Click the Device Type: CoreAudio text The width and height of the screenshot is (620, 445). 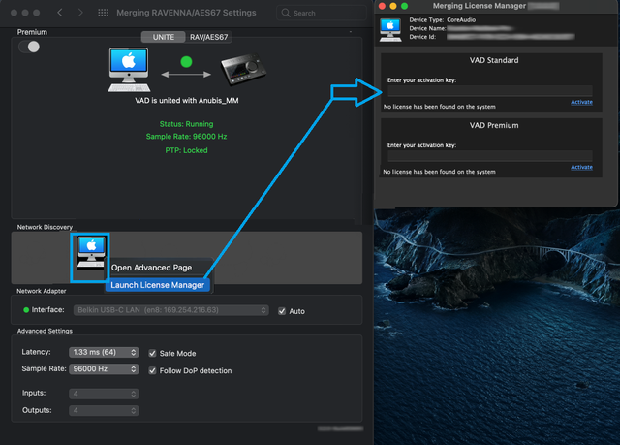(443, 19)
